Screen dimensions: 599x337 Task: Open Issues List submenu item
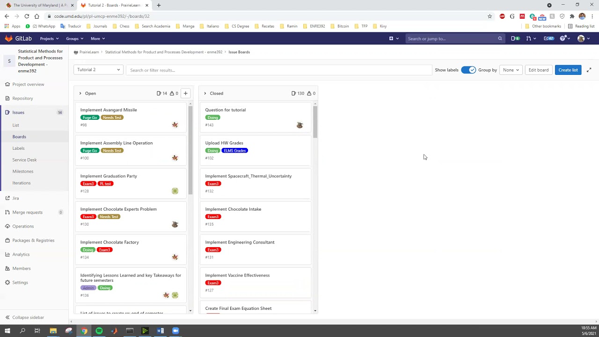(x=15, y=125)
